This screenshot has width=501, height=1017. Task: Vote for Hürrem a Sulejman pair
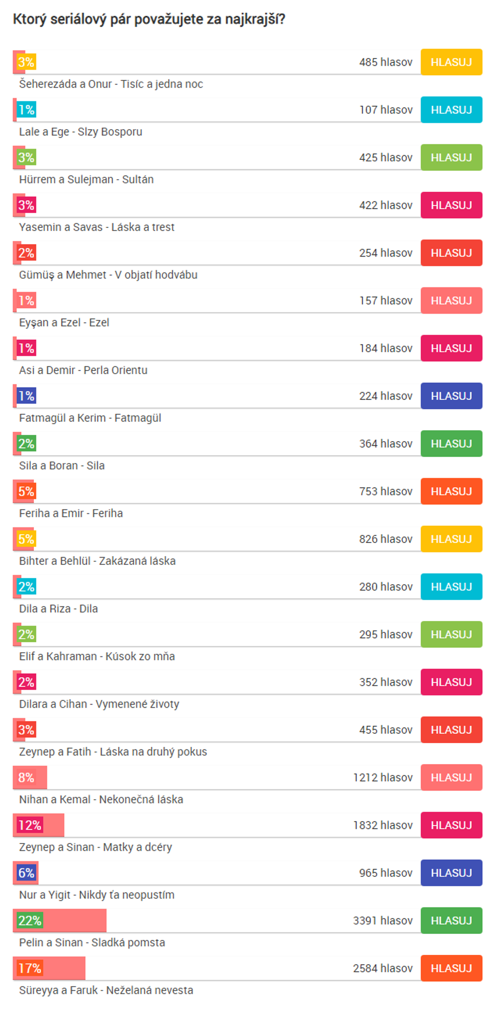(451, 157)
